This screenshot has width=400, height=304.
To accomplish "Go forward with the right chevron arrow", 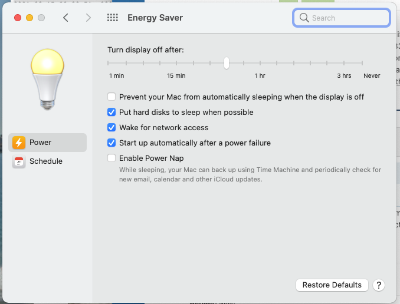I will coord(88,18).
